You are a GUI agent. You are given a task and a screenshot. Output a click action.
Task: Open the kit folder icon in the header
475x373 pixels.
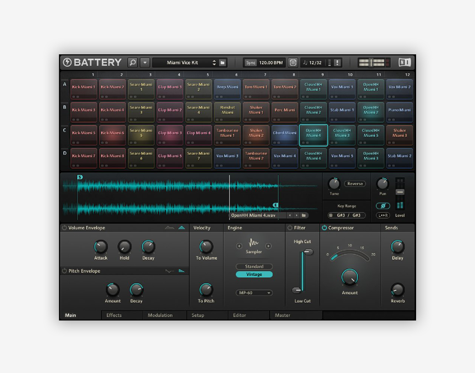point(222,63)
